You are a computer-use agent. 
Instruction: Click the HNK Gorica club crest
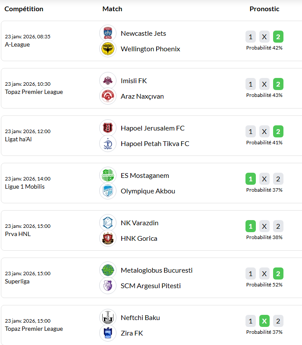click(x=108, y=239)
